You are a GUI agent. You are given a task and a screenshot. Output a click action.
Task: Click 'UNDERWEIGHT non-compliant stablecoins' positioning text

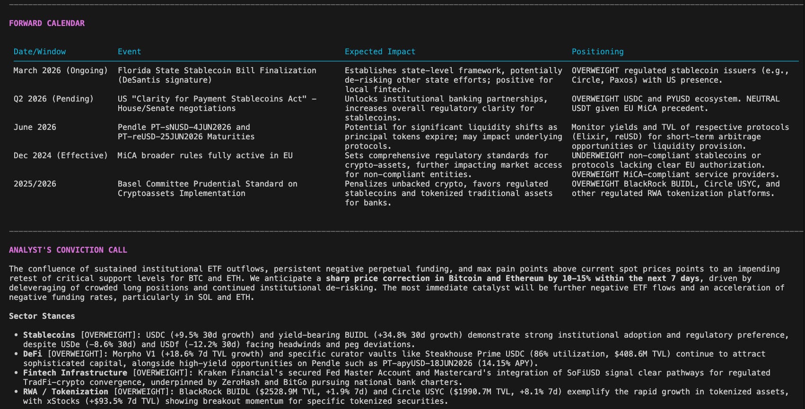[668, 160]
